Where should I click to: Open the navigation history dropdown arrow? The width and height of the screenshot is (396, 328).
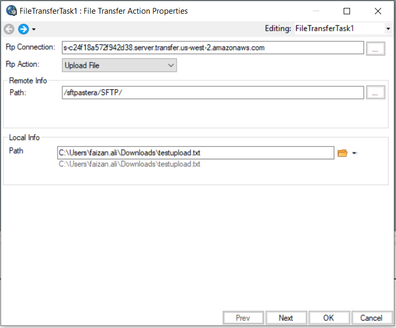coord(34,29)
